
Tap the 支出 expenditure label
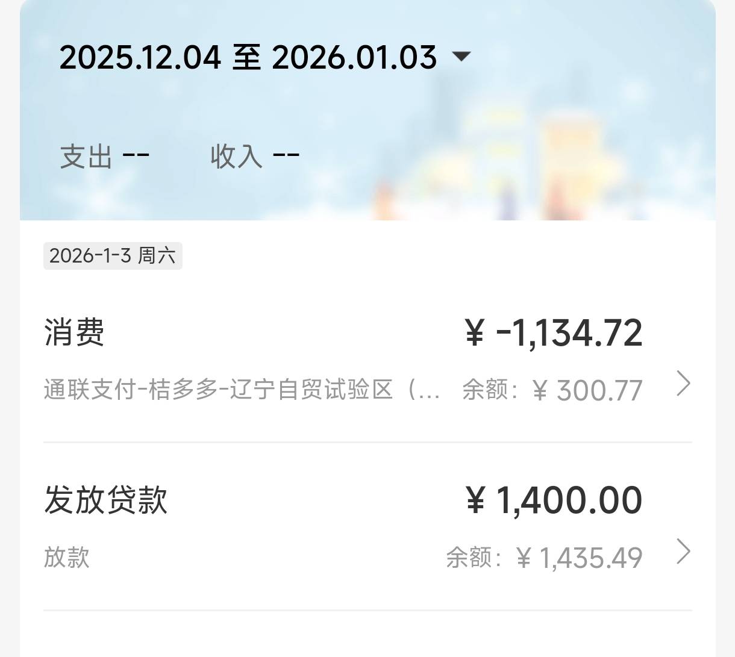point(86,157)
